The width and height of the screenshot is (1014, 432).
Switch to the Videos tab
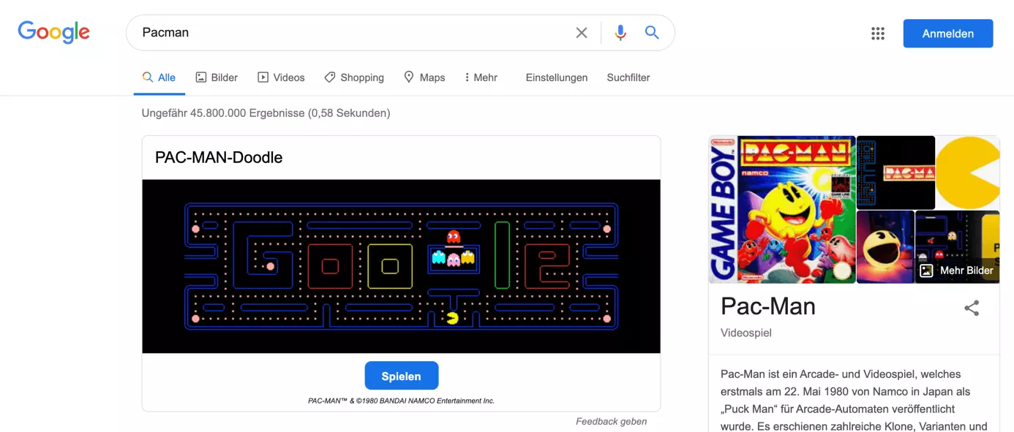[281, 77]
